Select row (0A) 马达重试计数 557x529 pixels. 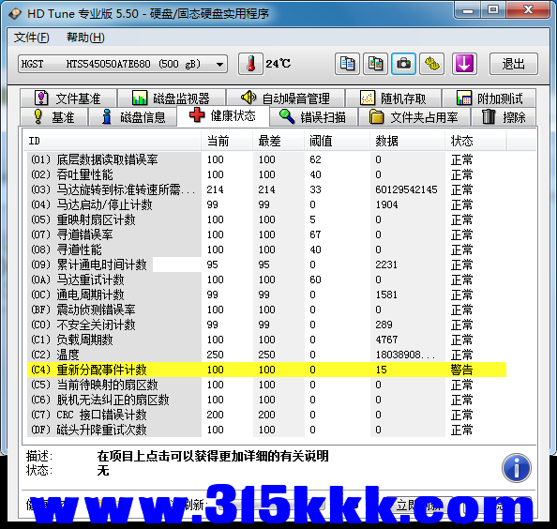tap(266, 280)
